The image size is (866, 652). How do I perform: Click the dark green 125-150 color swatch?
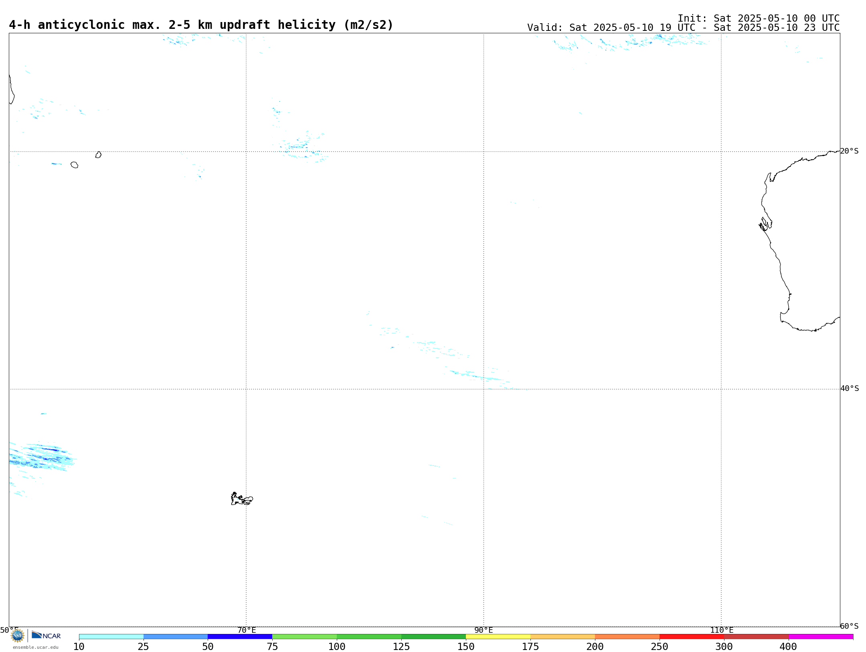pyautogui.click(x=434, y=637)
